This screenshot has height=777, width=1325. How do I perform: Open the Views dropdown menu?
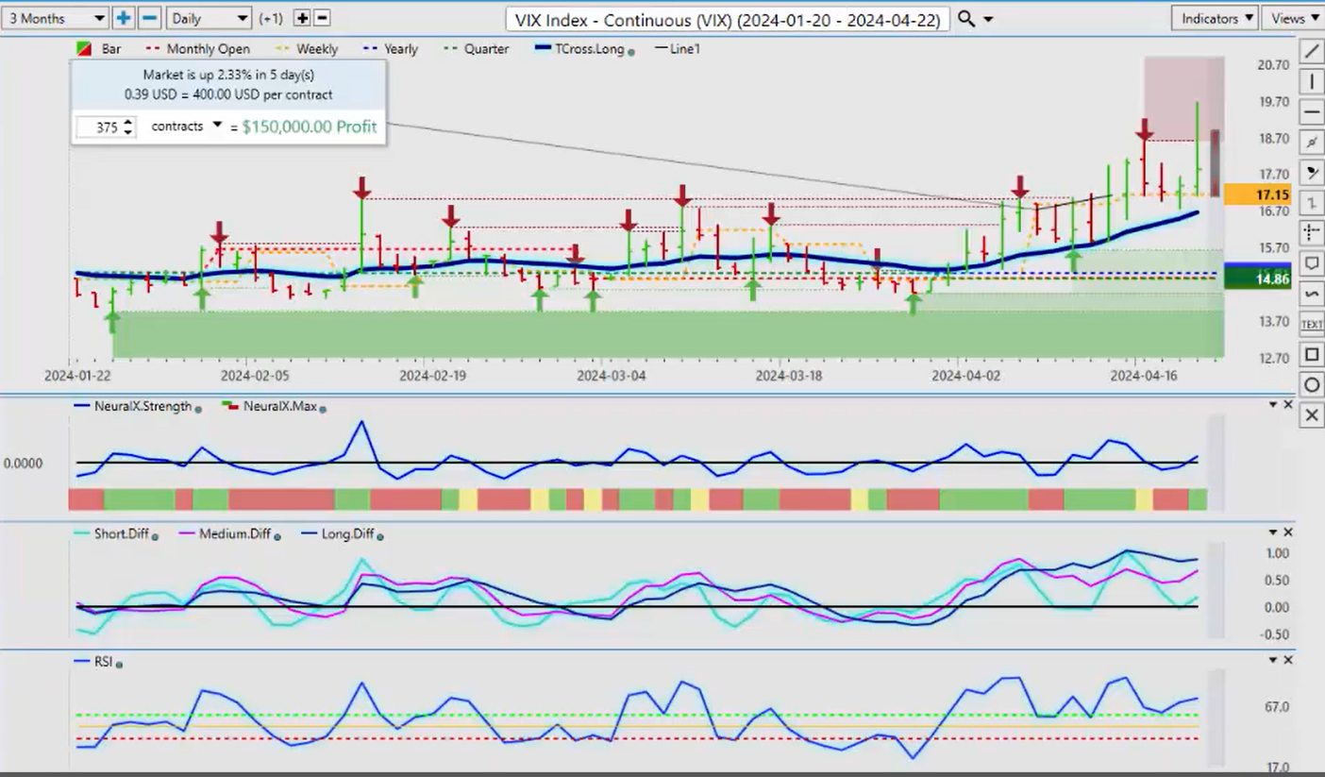1294,18
